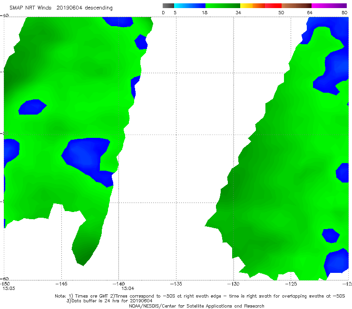Pick the yellow-orange segment of the color bar

click(253, 6)
